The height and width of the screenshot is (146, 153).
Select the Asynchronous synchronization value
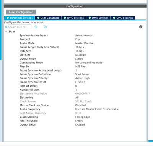pyautogui.click(x=84, y=36)
